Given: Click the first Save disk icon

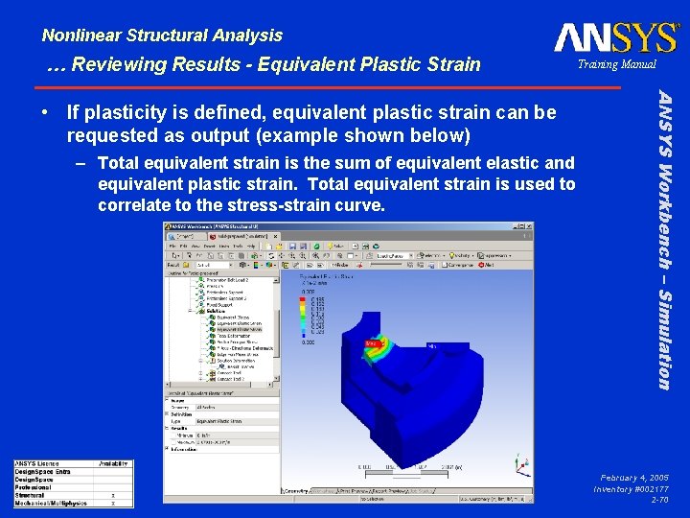Looking at the screenshot, I should tap(292, 247).
